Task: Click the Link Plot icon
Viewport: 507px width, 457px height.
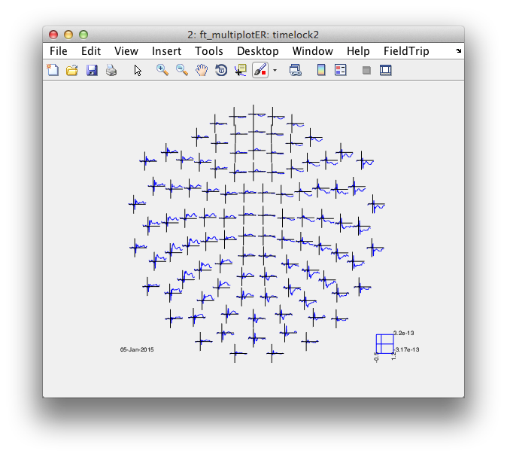Action: tap(295, 70)
